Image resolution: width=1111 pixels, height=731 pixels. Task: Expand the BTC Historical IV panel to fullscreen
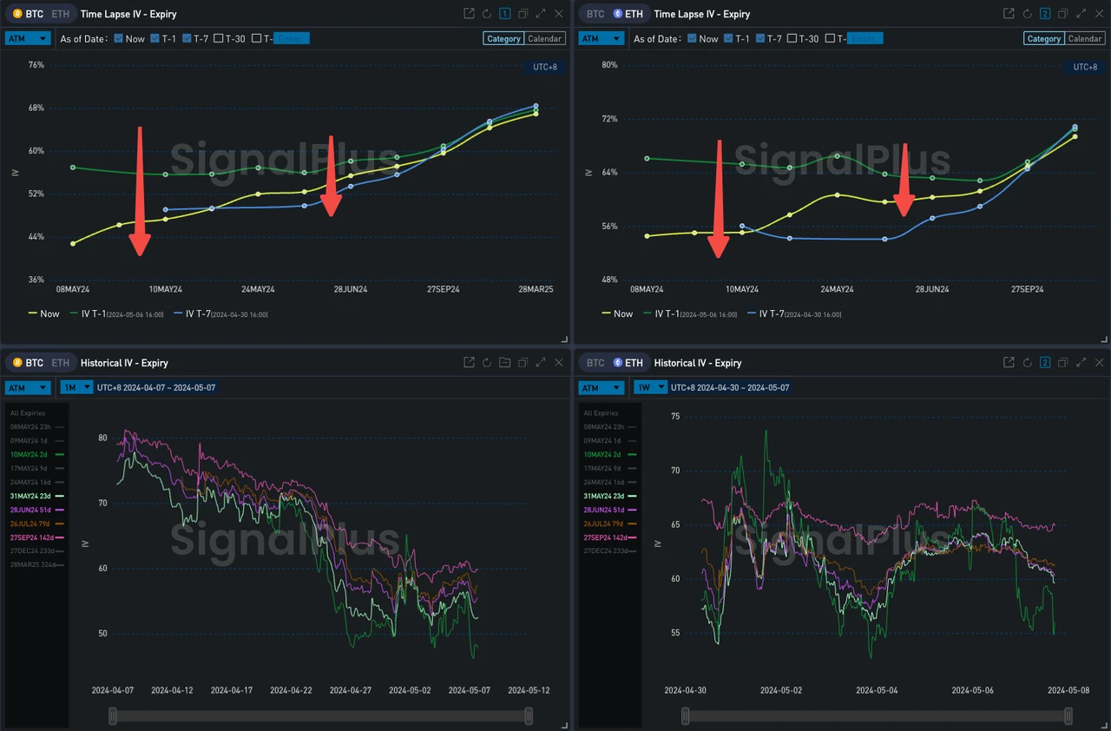pos(541,362)
